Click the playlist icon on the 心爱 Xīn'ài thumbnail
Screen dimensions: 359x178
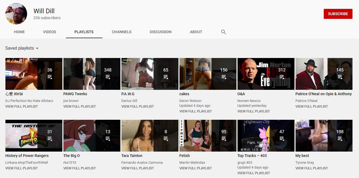[x=50, y=77]
